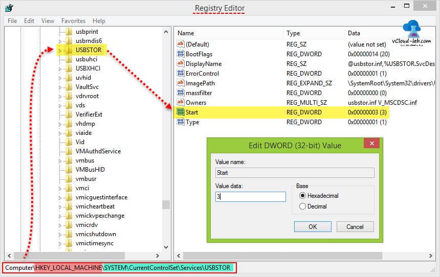Click the tree pane horizontal scrollbar thumb

pos(69,256)
